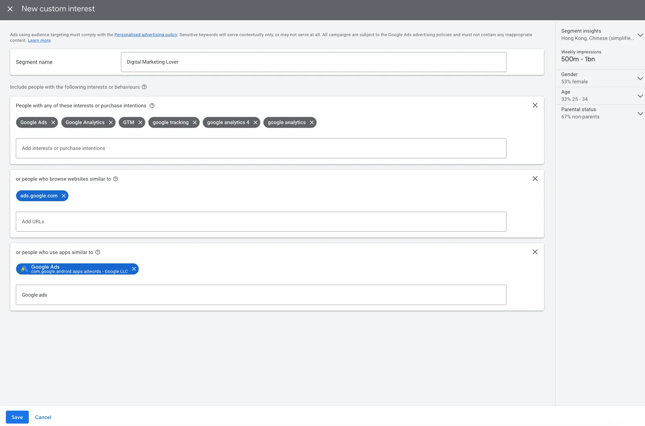Save the custom interest segment

[17, 417]
